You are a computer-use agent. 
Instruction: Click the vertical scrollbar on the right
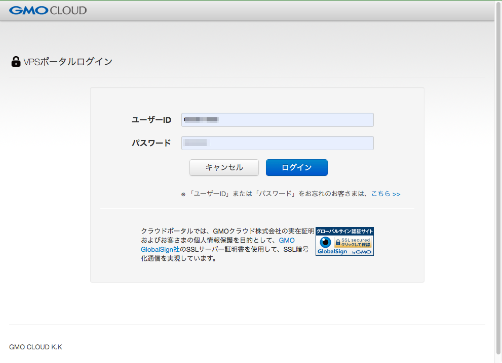[498, 177]
